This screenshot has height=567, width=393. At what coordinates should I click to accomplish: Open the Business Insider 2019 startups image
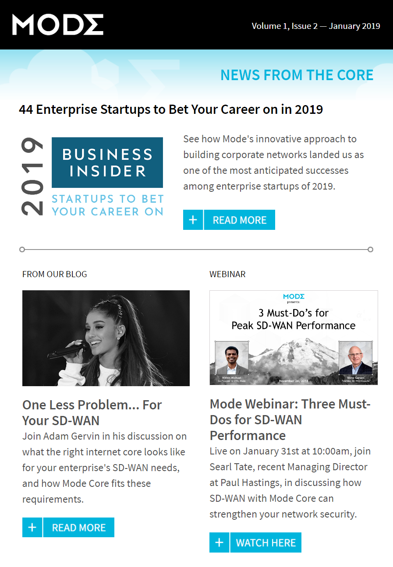[92, 177]
